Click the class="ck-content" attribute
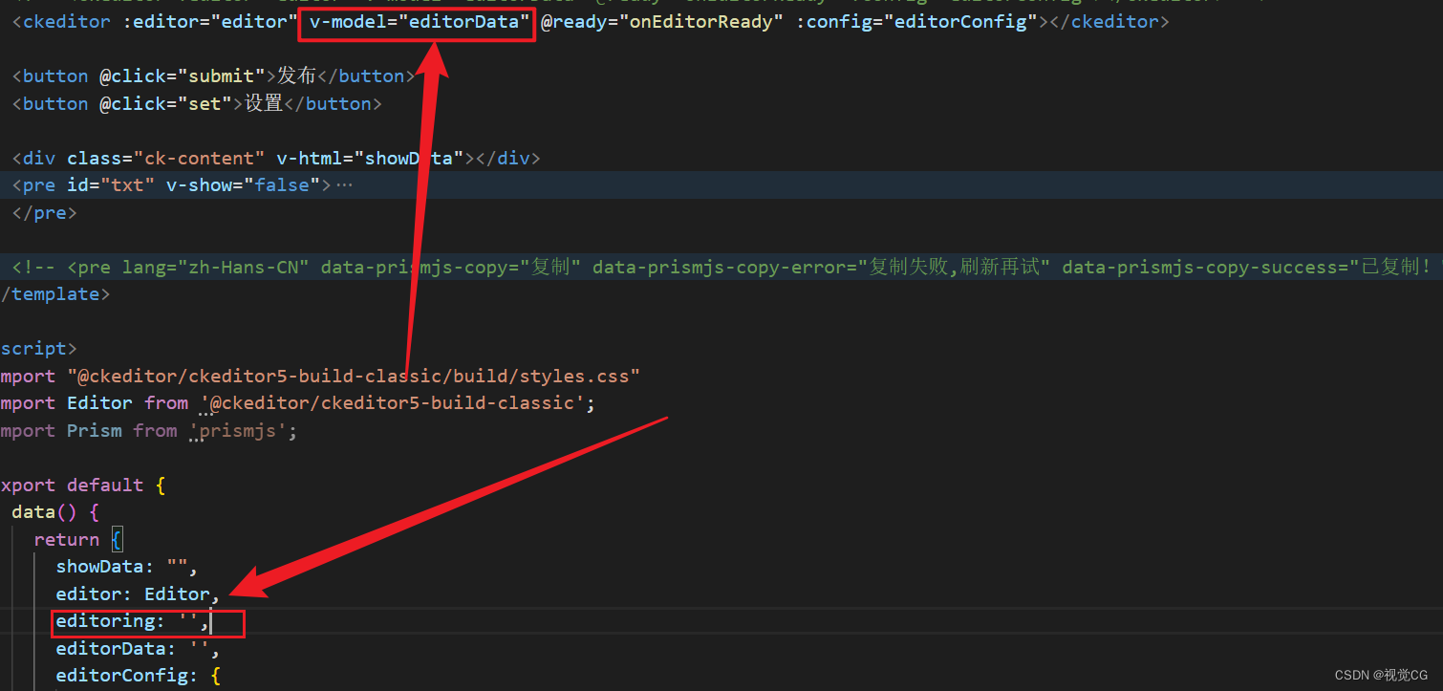Image resolution: width=1443 pixels, height=691 pixels. point(165,158)
